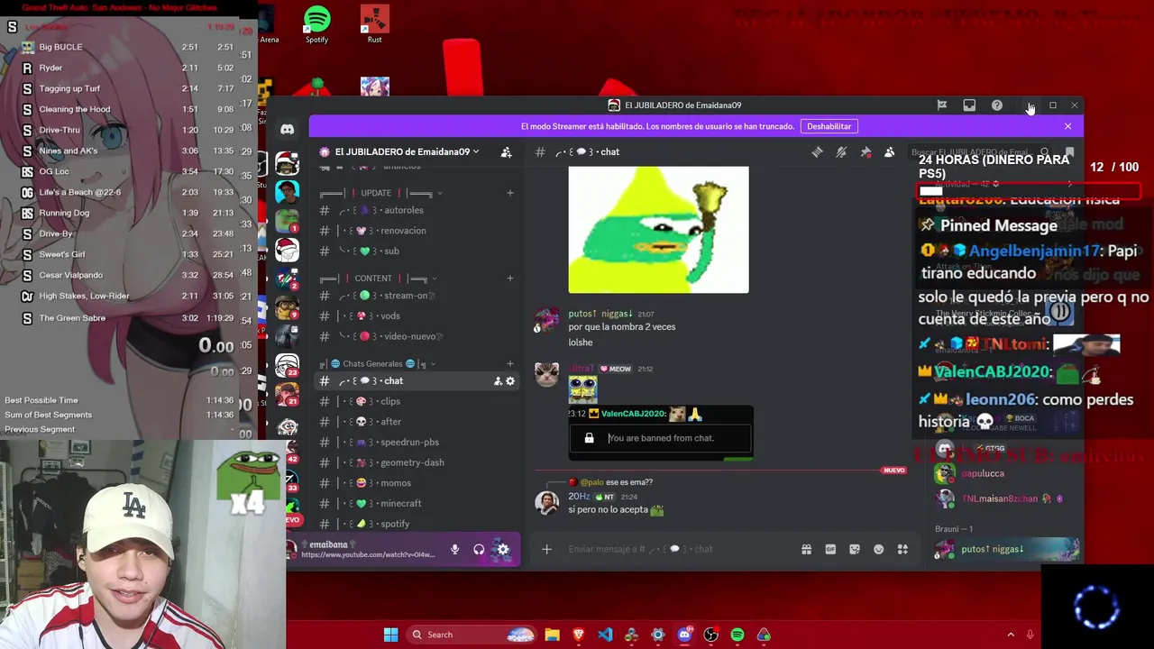Click the message input field
The width and height of the screenshot is (1154, 649).
coord(678,550)
